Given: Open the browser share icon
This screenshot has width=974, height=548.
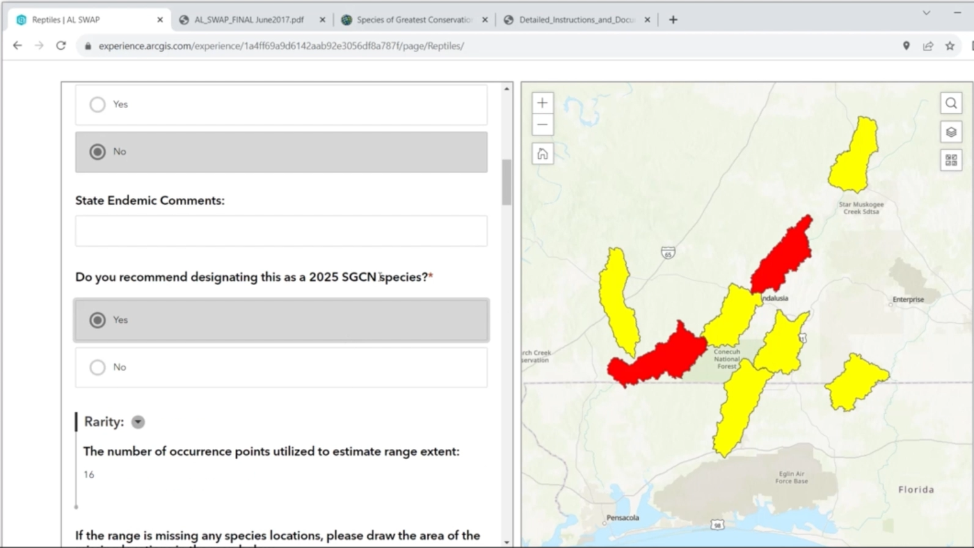Looking at the screenshot, I should point(928,45).
